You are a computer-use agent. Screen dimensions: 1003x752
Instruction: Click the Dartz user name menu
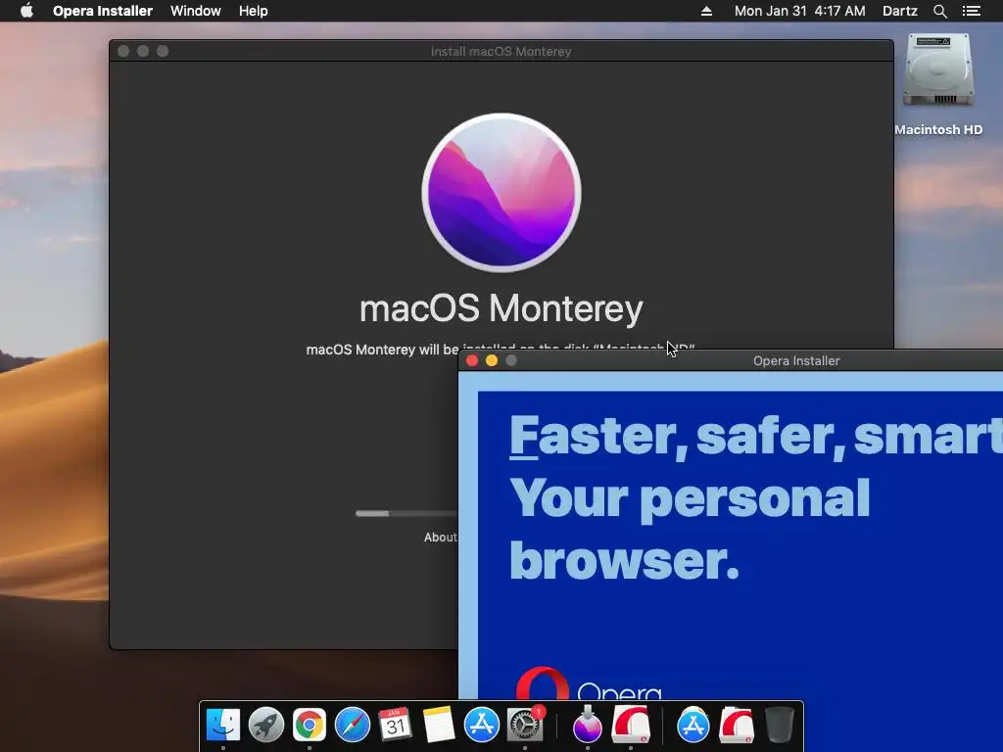900,11
